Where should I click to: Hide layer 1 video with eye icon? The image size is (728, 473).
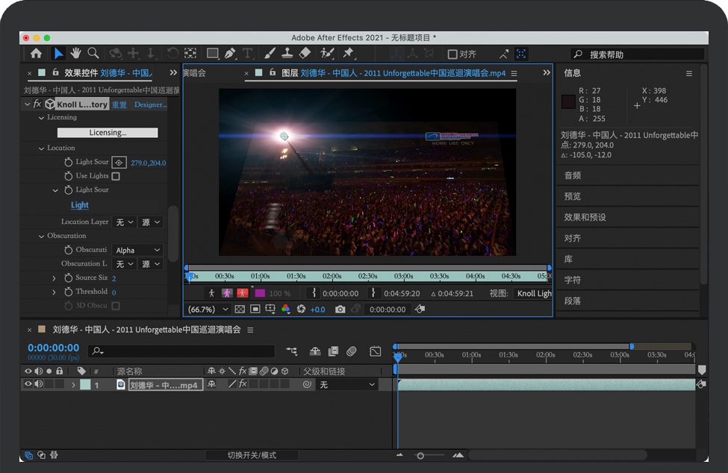(28, 384)
